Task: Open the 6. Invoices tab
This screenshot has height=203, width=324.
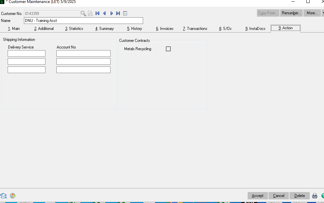Action: [x=165, y=29]
